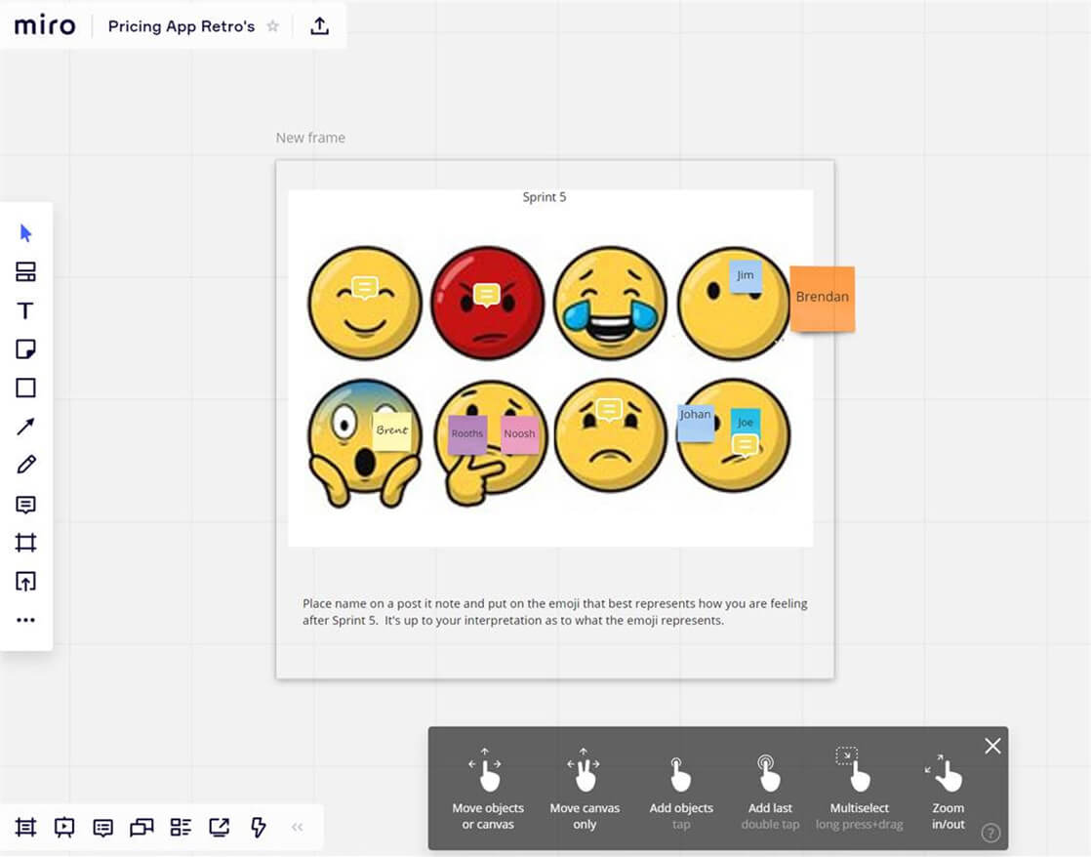
Task: Select the sticky note tool
Action: (25, 349)
